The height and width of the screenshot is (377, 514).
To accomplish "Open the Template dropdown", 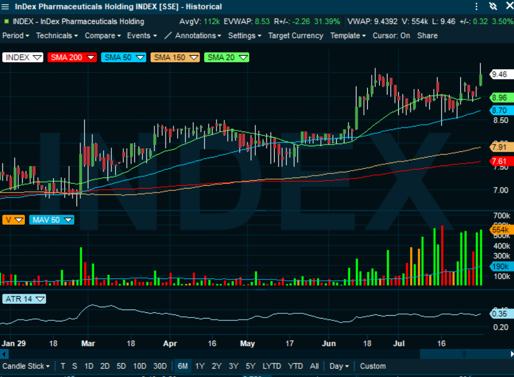I will pyautogui.click(x=348, y=36).
